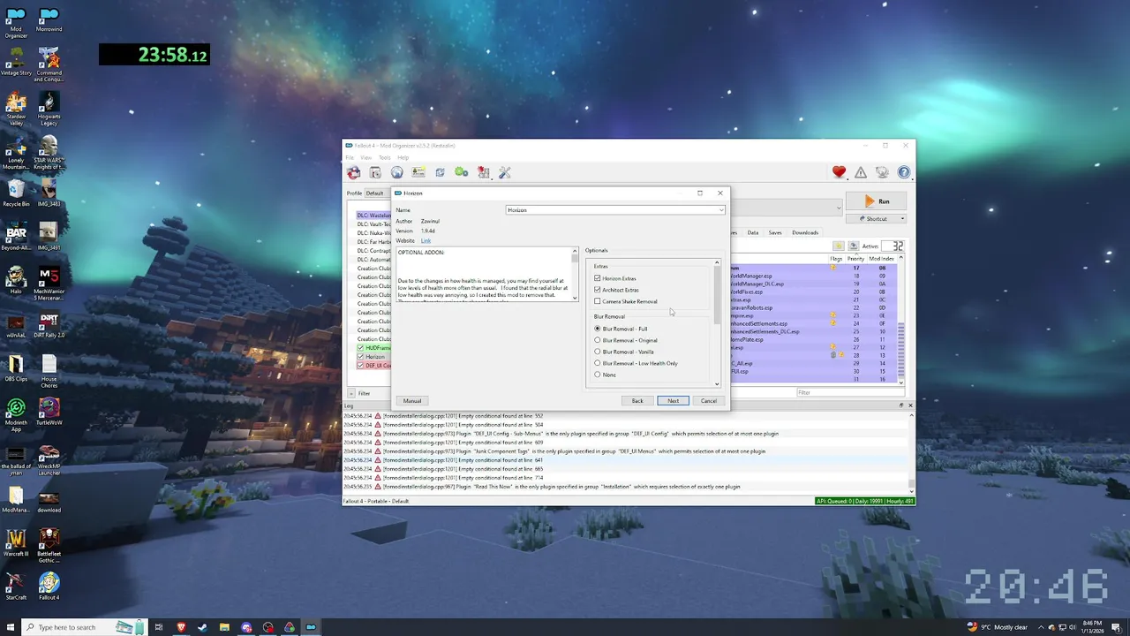The height and width of the screenshot is (636, 1130).
Task: Open the Nexus globe toolbar icon
Action: click(x=397, y=172)
